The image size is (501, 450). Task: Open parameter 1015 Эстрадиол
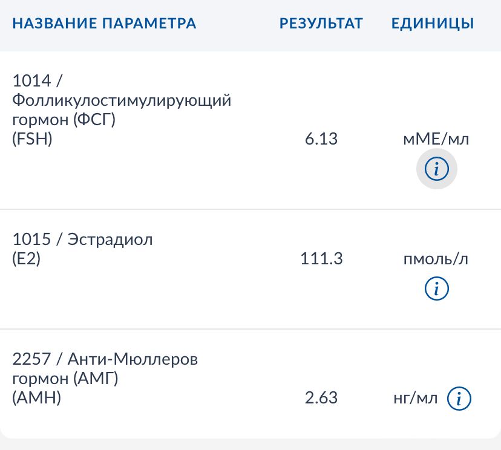tap(83, 249)
